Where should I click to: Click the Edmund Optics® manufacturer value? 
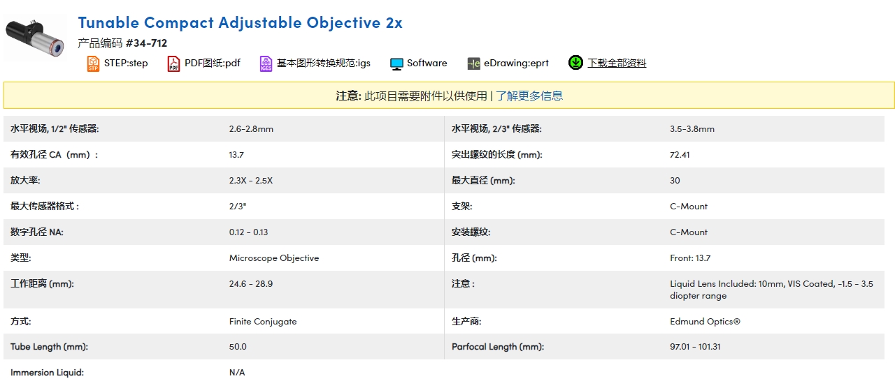(x=705, y=322)
